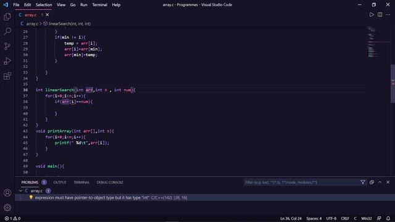Switch to the PROBLEMS panel tab
The image size is (395, 222).
pos(30,183)
